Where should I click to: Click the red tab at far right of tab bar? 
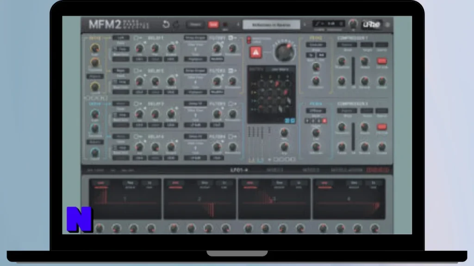click(378, 170)
